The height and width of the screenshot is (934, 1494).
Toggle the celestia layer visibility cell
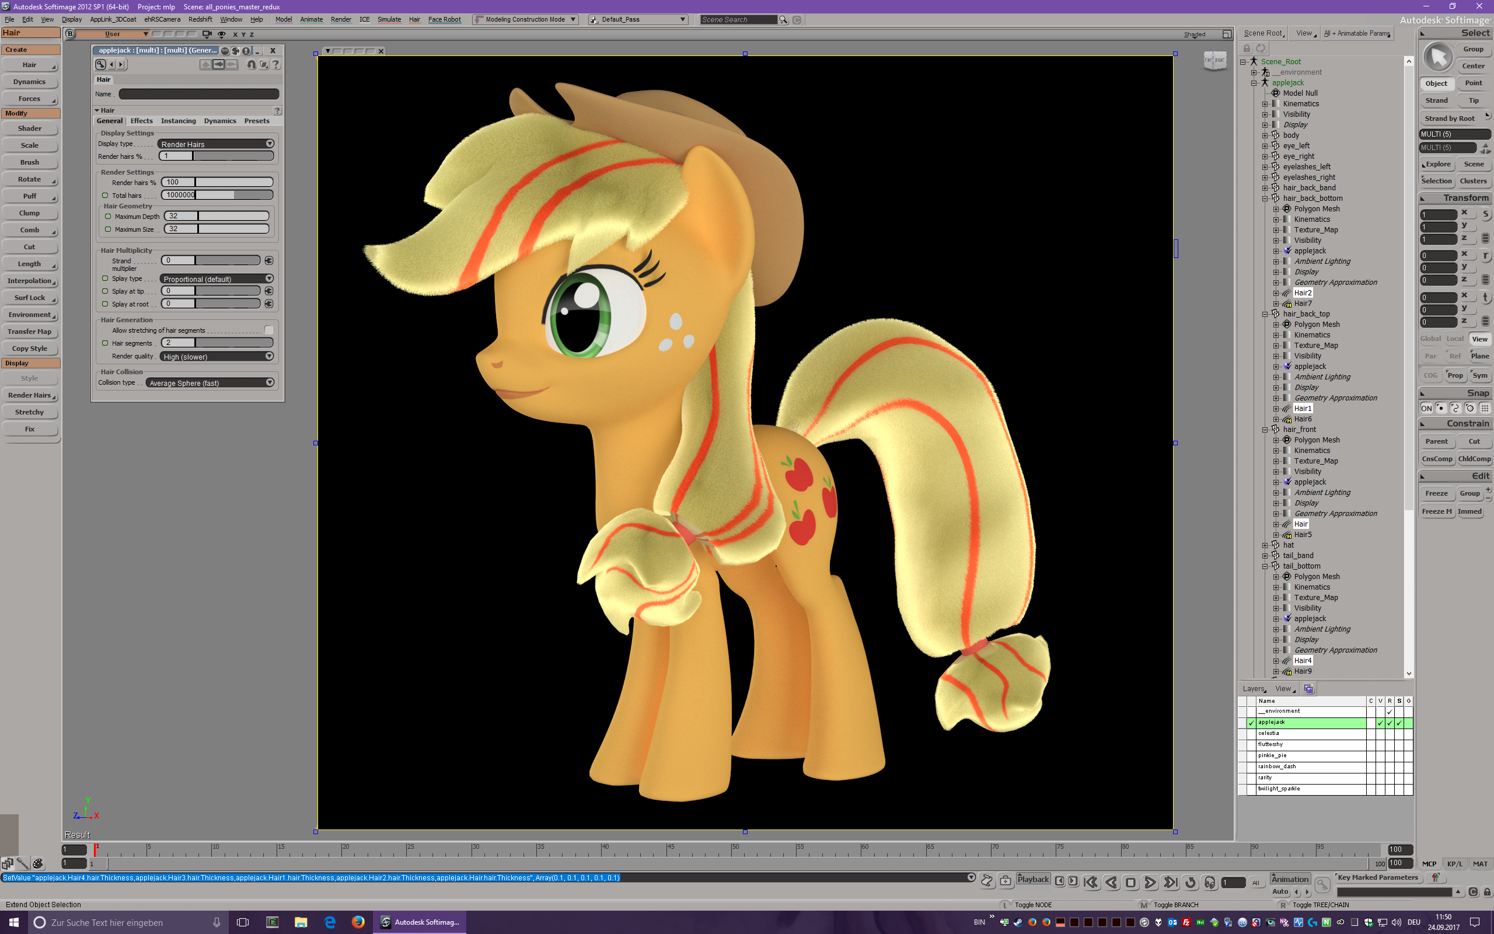click(x=1380, y=733)
